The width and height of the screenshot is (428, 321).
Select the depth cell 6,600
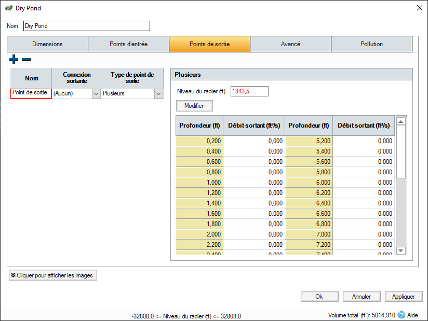click(x=309, y=213)
